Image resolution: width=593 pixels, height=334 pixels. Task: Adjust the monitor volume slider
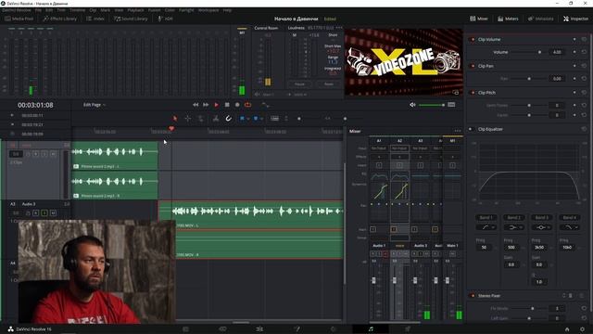click(432, 105)
